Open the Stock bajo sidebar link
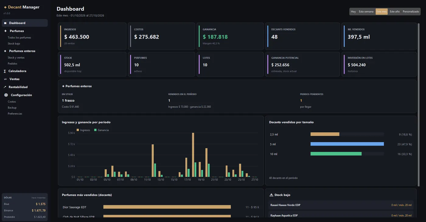This screenshot has width=426, height=222. 14,44
